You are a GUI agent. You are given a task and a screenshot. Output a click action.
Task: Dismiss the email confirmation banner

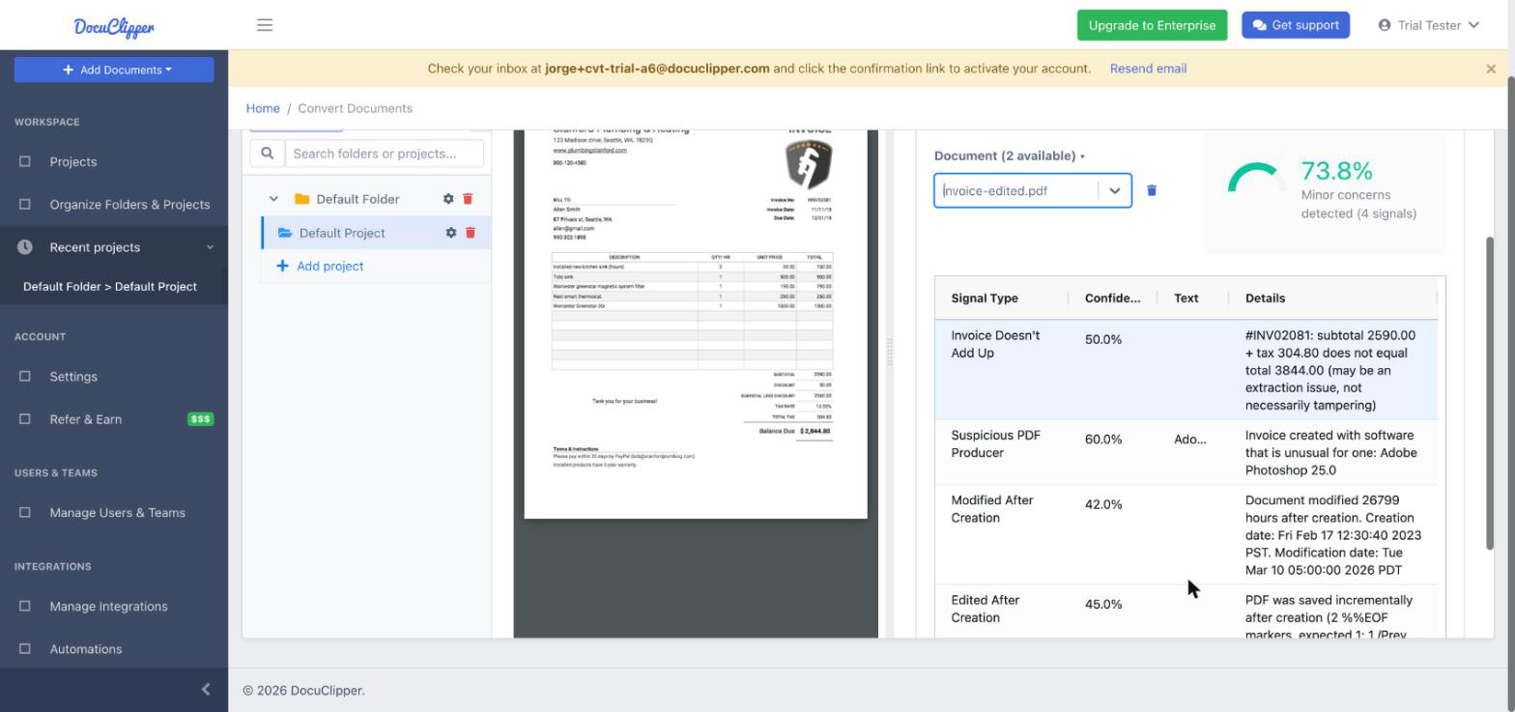click(x=1491, y=69)
